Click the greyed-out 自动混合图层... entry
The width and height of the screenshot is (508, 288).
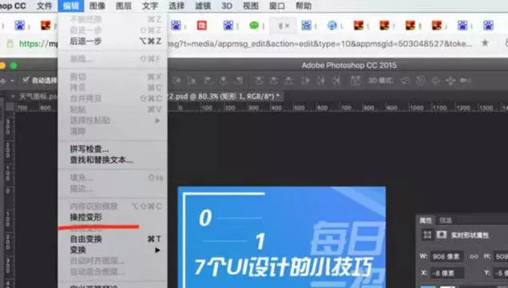(x=113, y=272)
